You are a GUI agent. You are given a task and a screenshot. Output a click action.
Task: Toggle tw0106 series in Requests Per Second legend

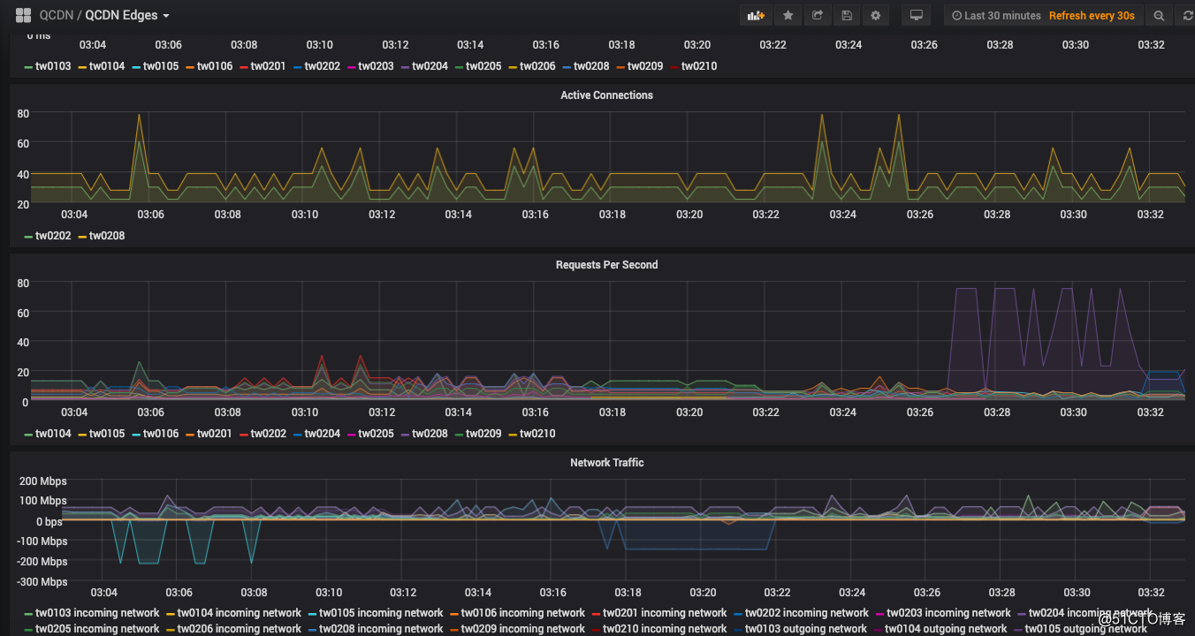pyautogui.click(x=161, y=434)
